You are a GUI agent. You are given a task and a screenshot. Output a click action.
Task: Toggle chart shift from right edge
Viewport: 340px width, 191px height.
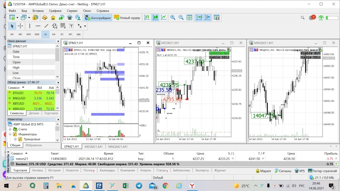click(x=207, y=18)
